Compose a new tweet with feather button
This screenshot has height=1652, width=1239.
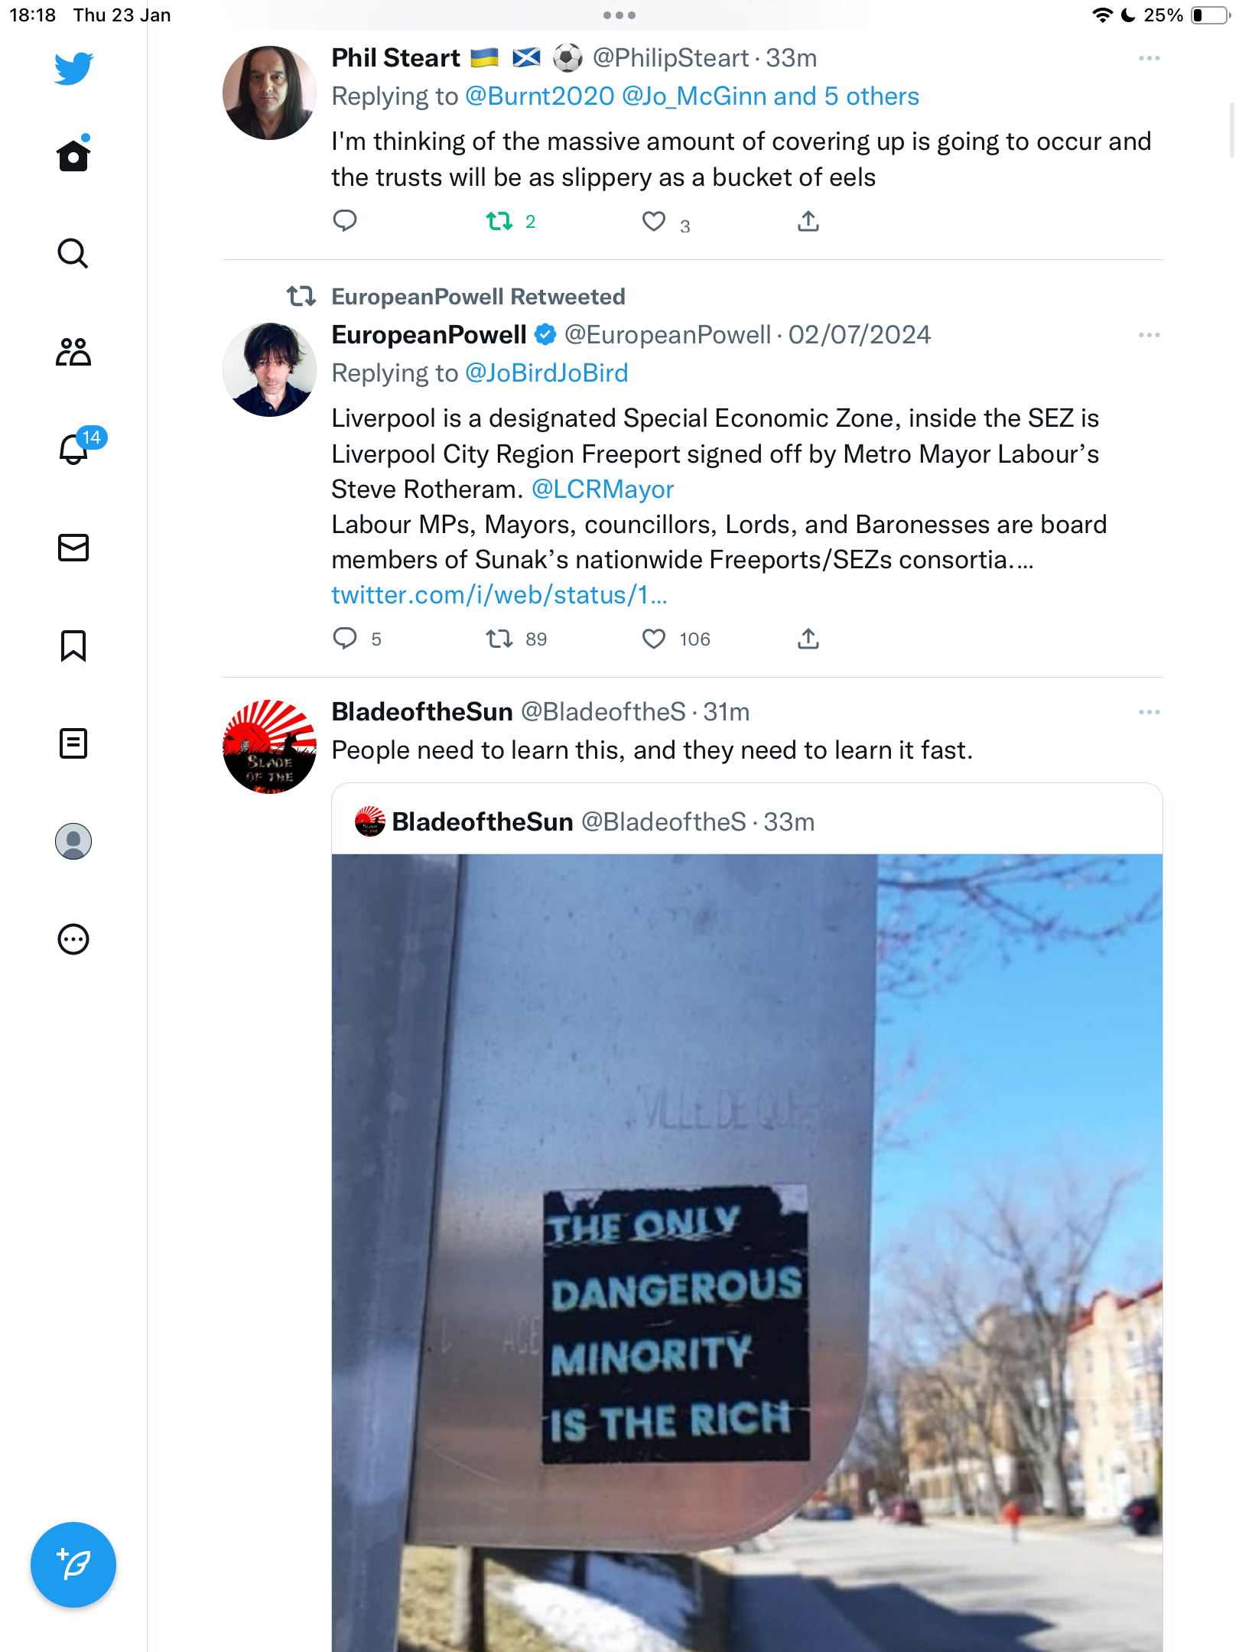[73, 1565]
